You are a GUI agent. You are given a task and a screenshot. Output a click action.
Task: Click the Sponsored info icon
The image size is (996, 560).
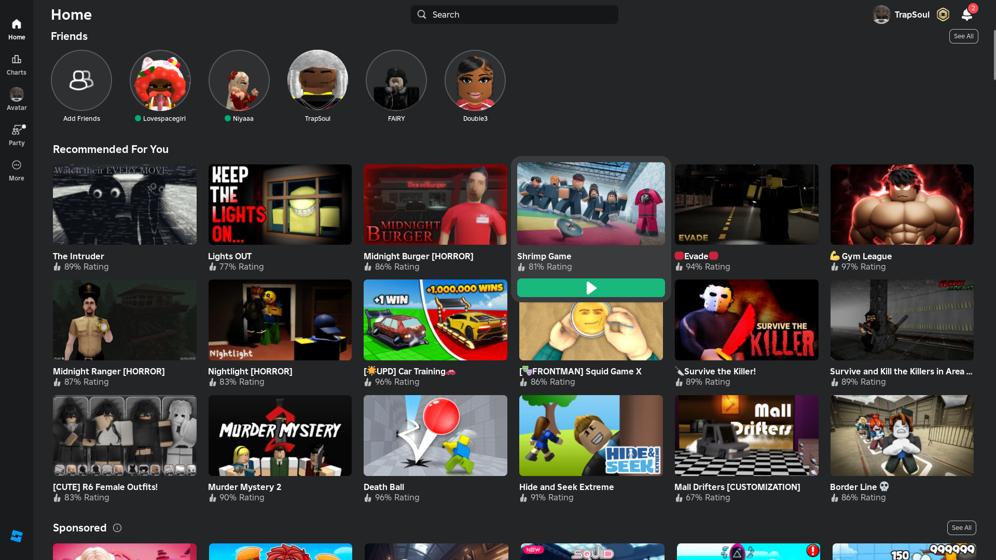pyautogui.click(x=117, y=528)
